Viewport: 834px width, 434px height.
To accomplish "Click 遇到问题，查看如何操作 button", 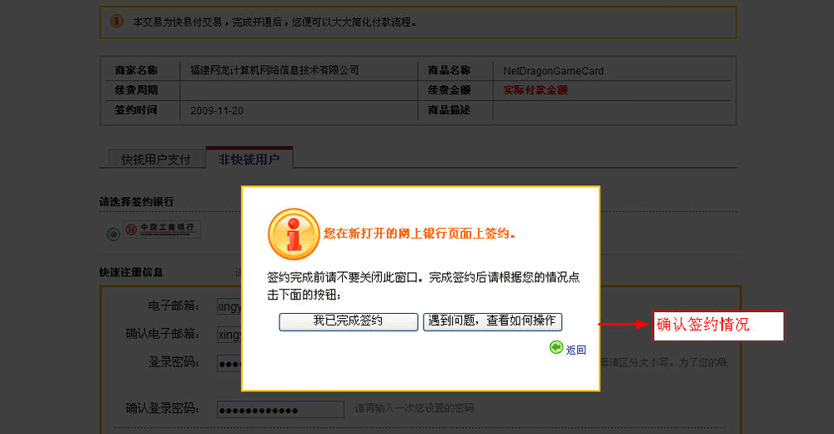I will coord(492,321).
